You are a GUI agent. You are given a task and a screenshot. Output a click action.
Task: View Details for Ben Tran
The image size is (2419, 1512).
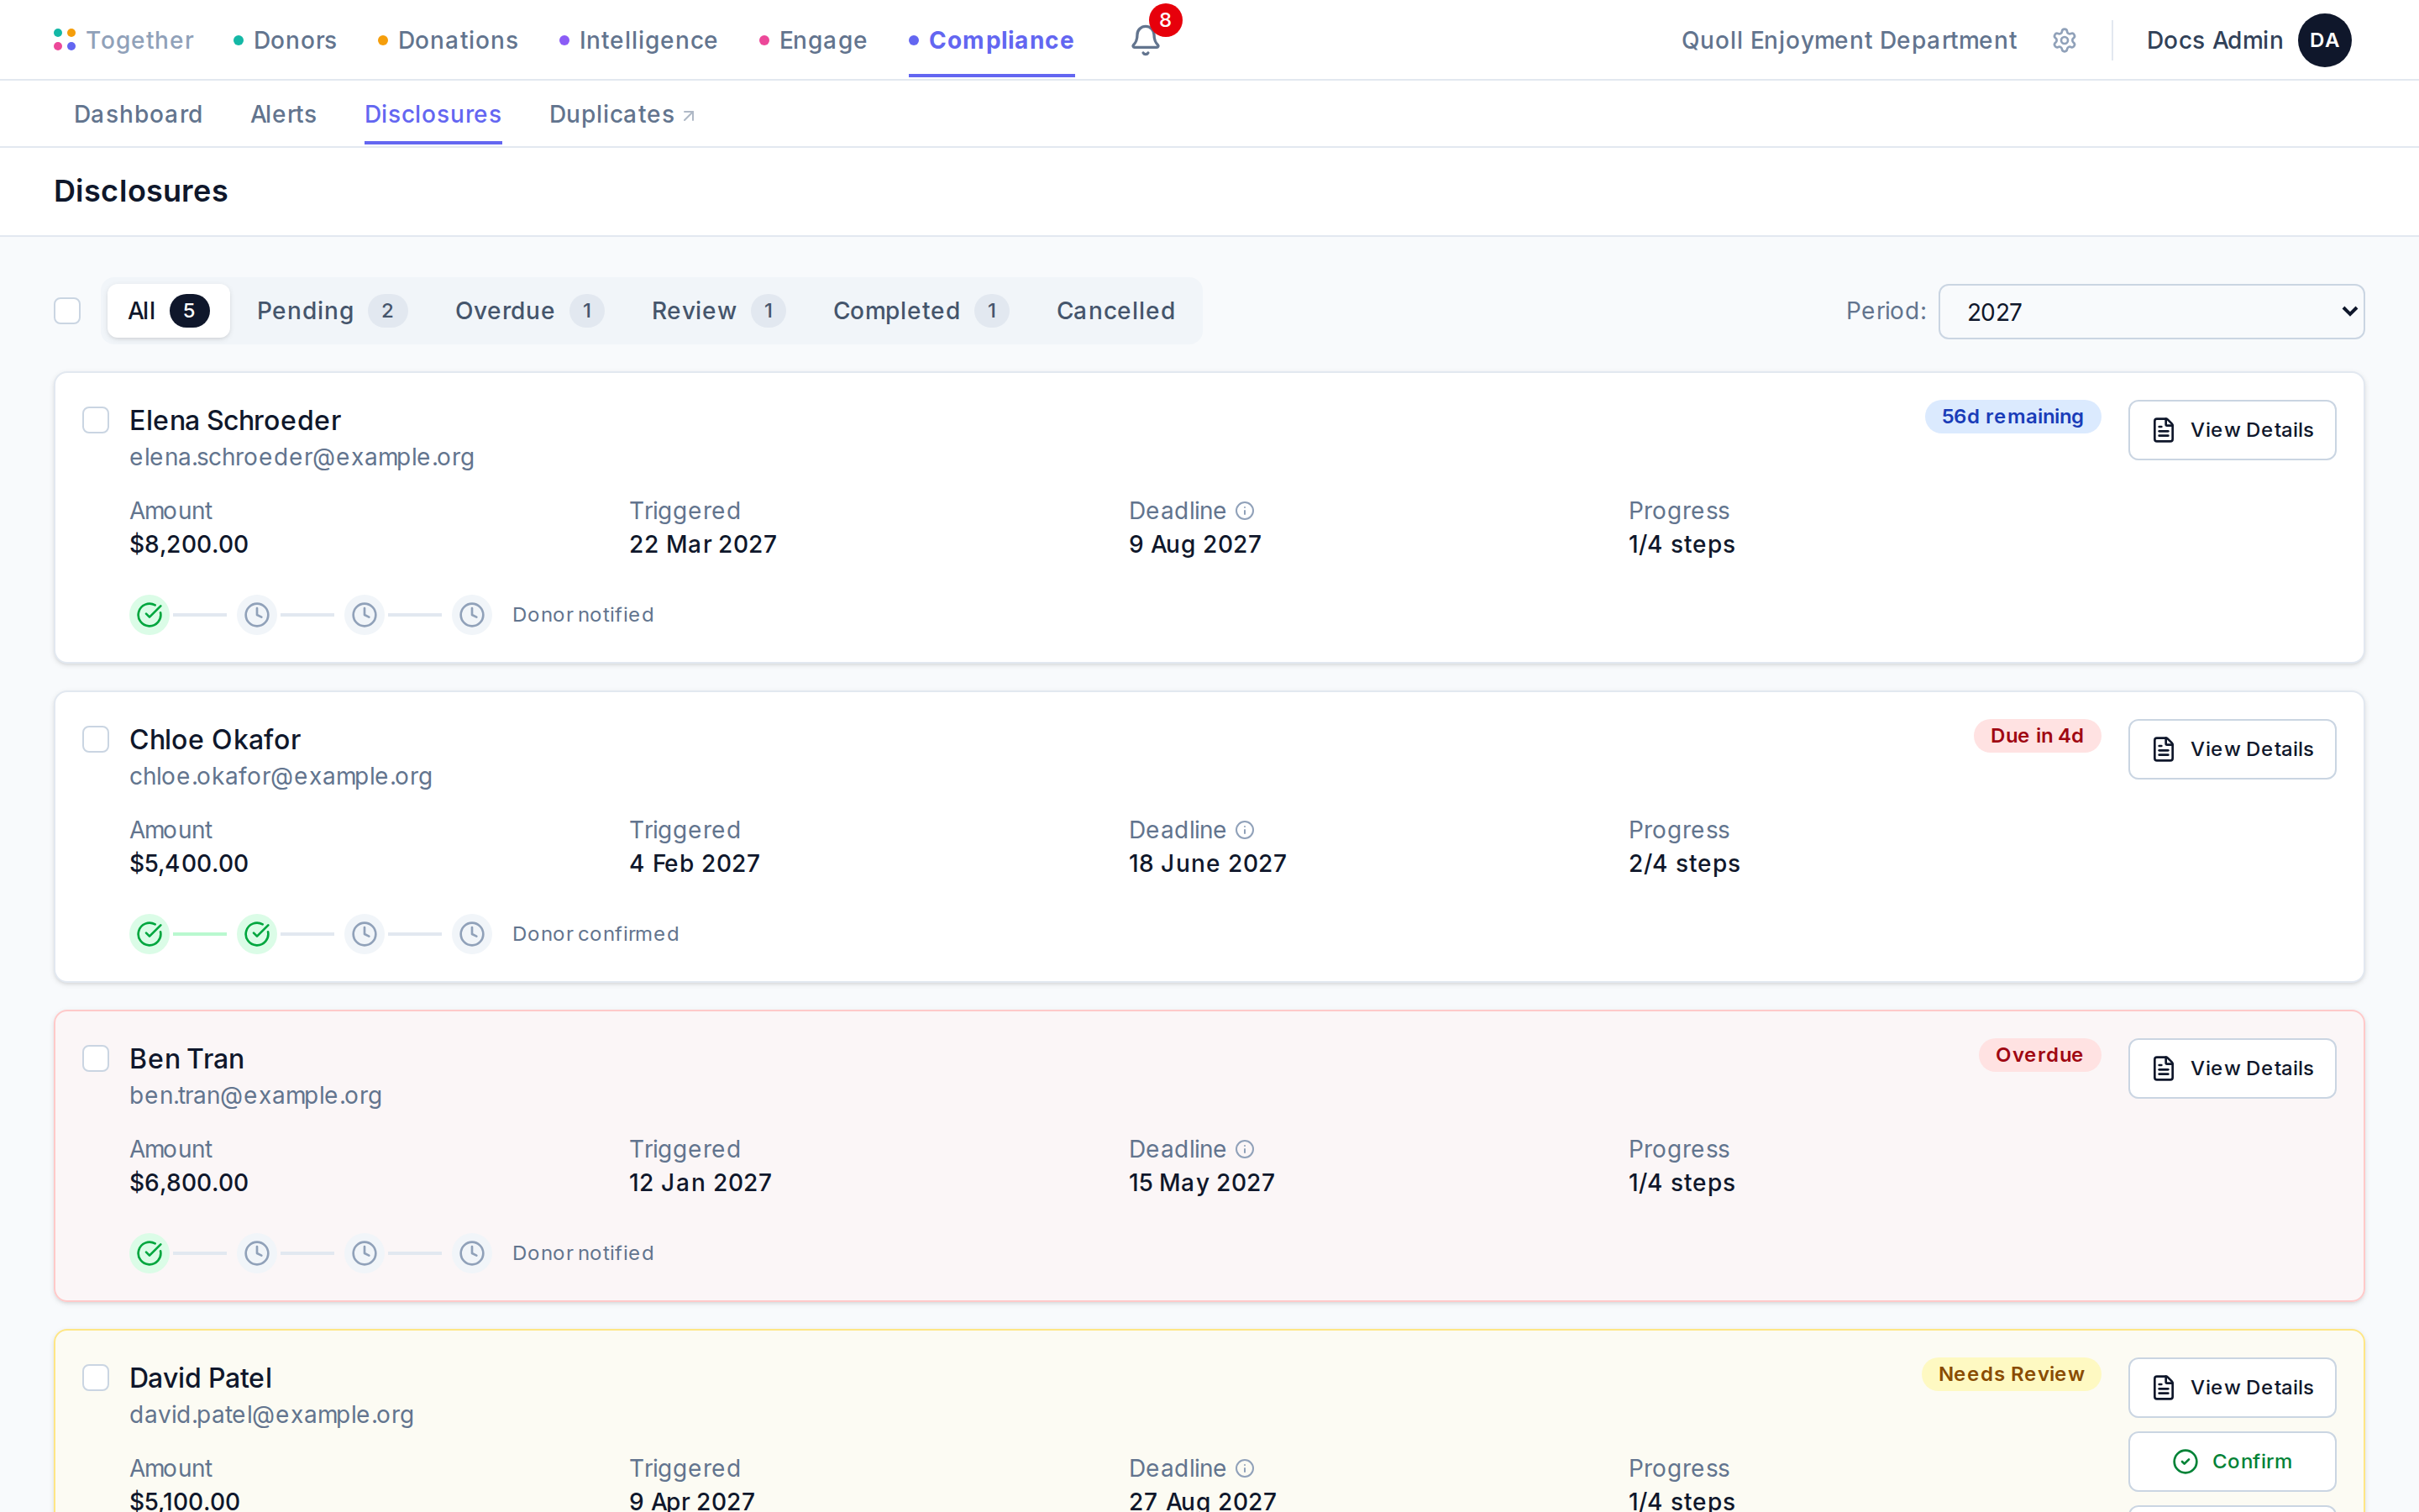(2231, 1068)
